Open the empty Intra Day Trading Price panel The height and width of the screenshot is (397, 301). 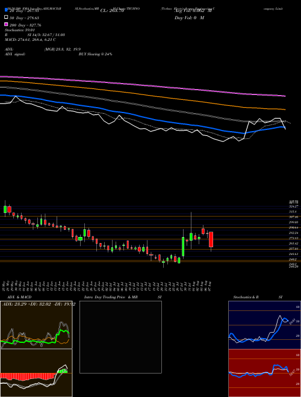tap(120, 337)
